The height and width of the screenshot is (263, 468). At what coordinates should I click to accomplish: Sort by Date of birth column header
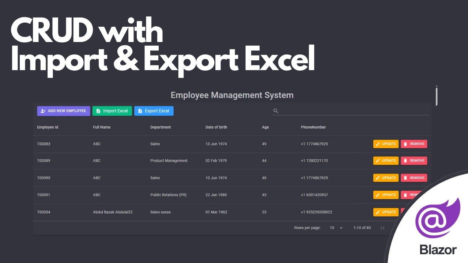(x=216, y=127)
